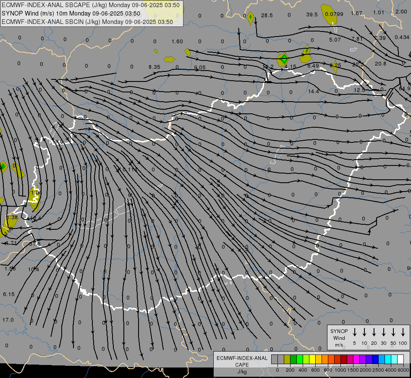
Task: Click the 1.60 CAPE value
Action: pos(177,42)
